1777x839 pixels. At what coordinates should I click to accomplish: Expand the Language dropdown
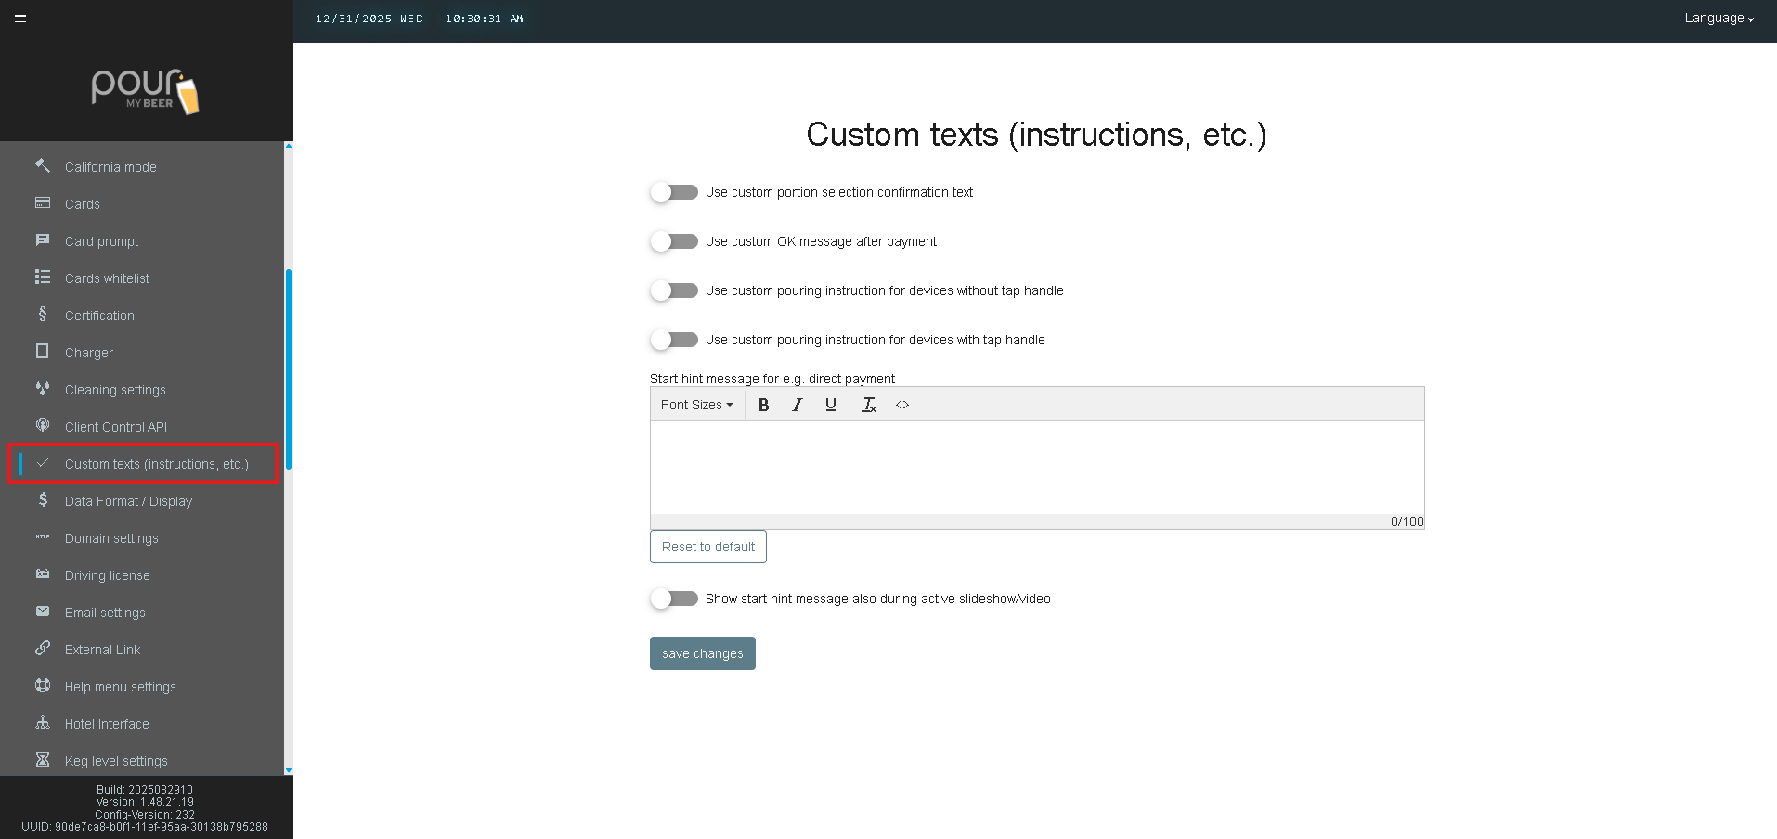(1719, 19)
